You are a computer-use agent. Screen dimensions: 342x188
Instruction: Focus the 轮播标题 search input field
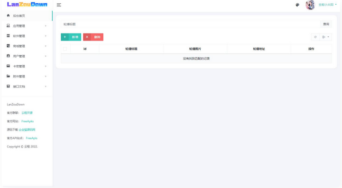pos(191,24)
